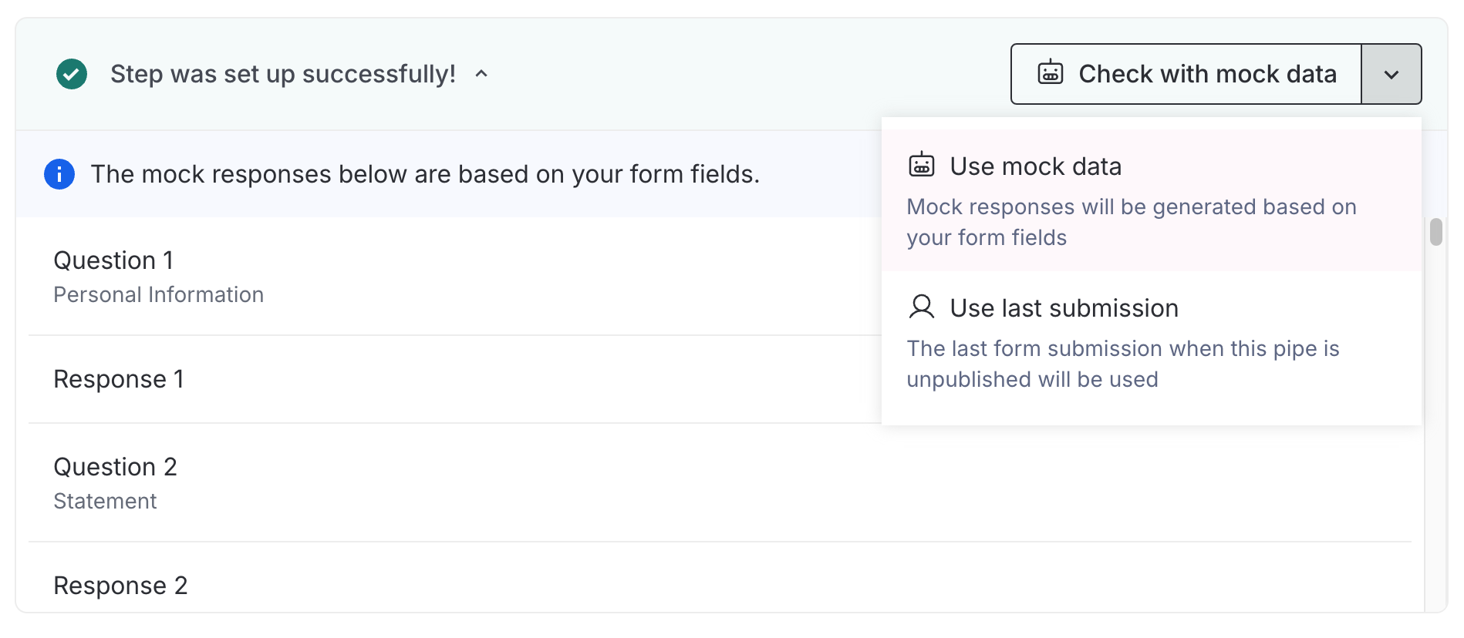Click person icon beside Use last submission
The height and width of the screenshot is (638, 1464).
(922, 307)
